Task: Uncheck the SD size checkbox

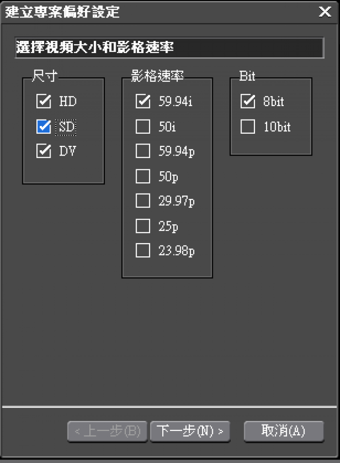Action: click(x=44, y=127)
